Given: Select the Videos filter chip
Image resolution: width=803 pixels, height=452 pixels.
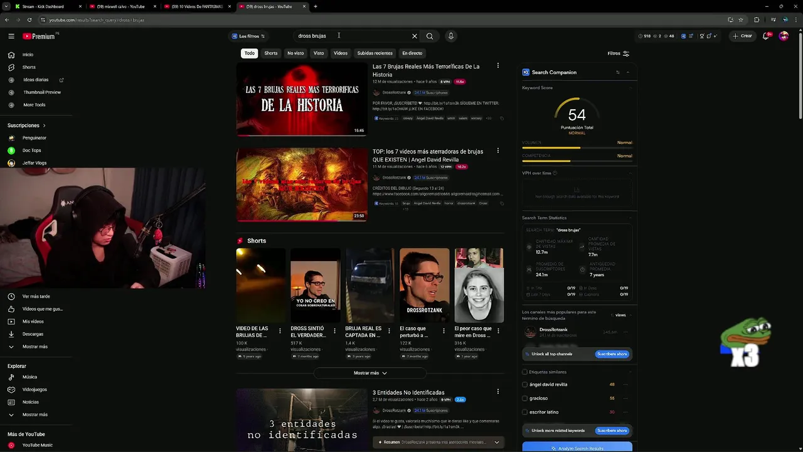Looking at the screenshot, I should click(x=341, y=53).
